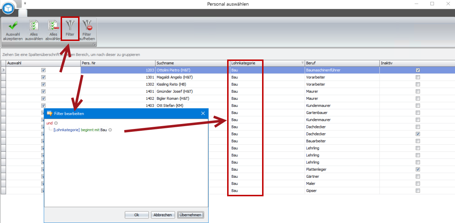Click the Übernehmen button

coord(190,215)
